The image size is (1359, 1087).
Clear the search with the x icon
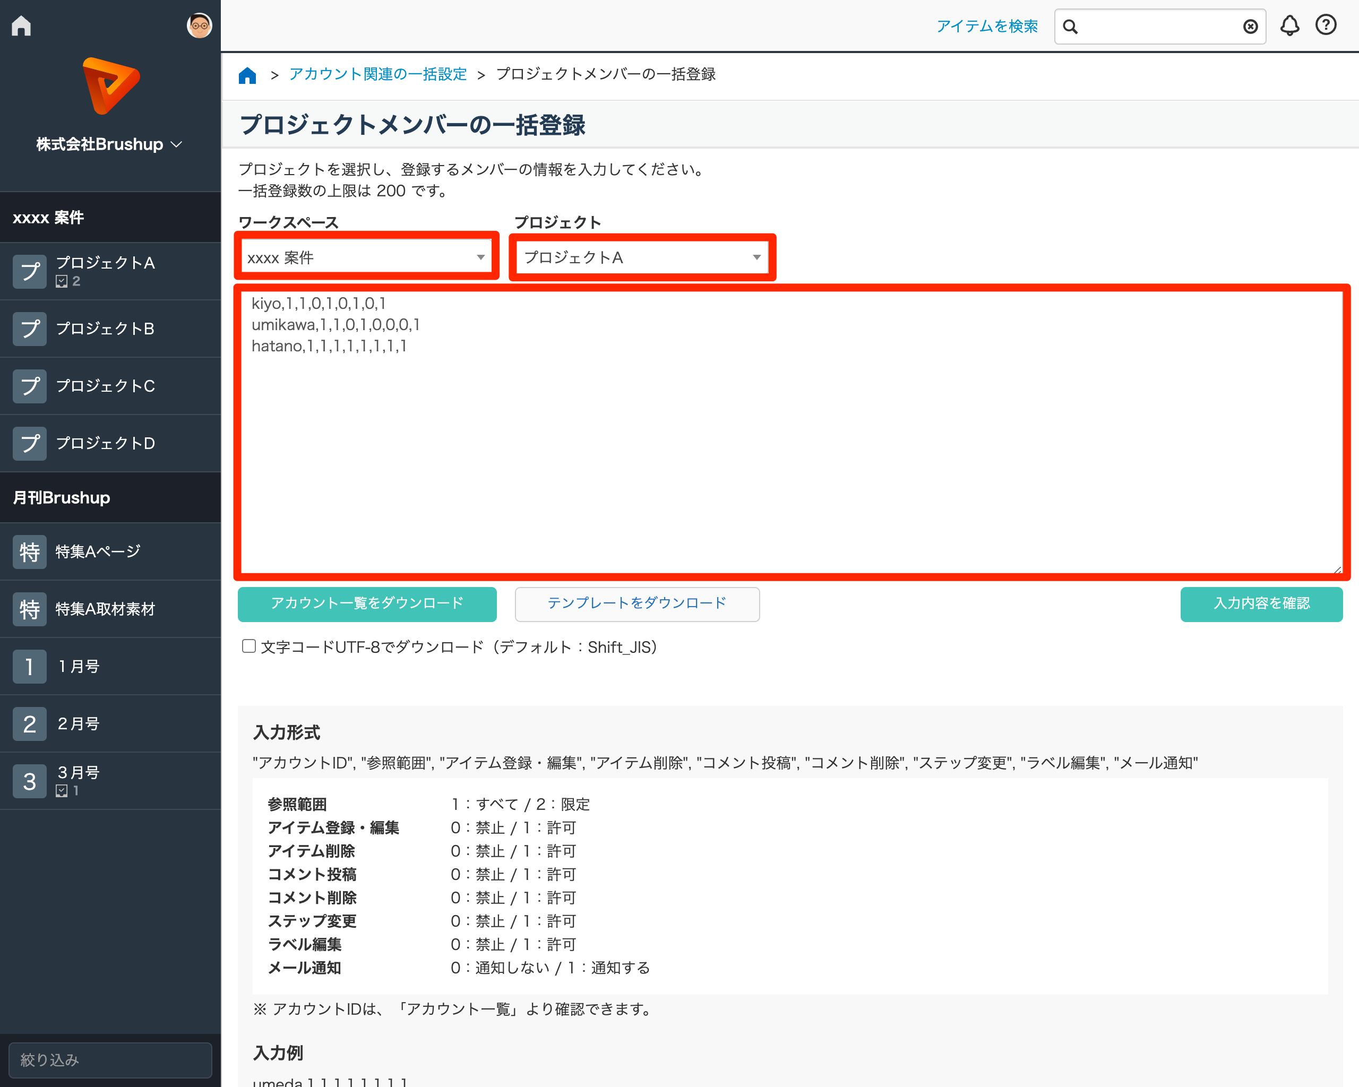[1251, 27]
